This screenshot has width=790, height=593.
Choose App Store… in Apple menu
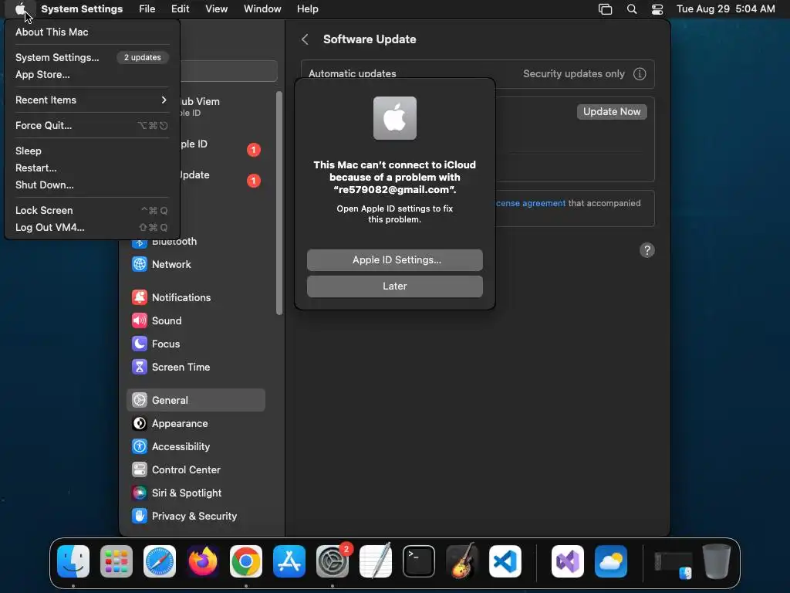92,75
